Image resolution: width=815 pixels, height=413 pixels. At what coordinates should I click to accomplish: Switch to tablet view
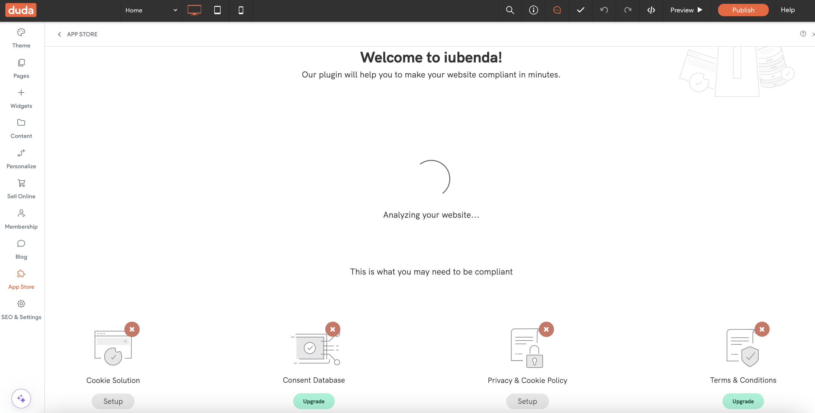217,10
